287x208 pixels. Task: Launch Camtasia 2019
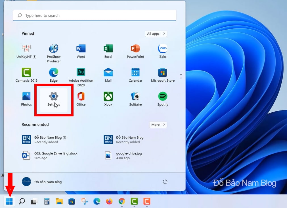point(26,75)
